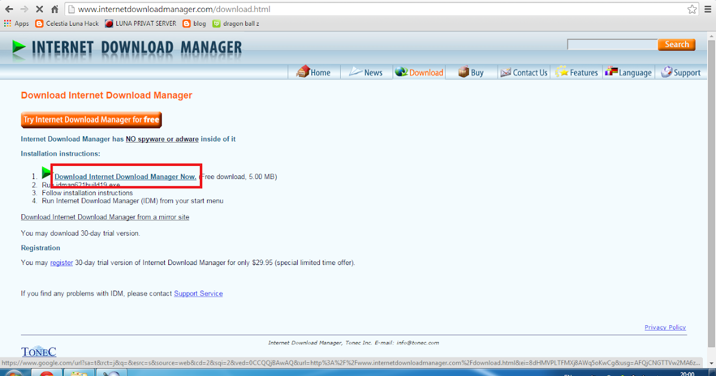Click the 'You may download 30-day trial version' text
The width and height of the screenshot is (716, 376).
tap(81, 233)
